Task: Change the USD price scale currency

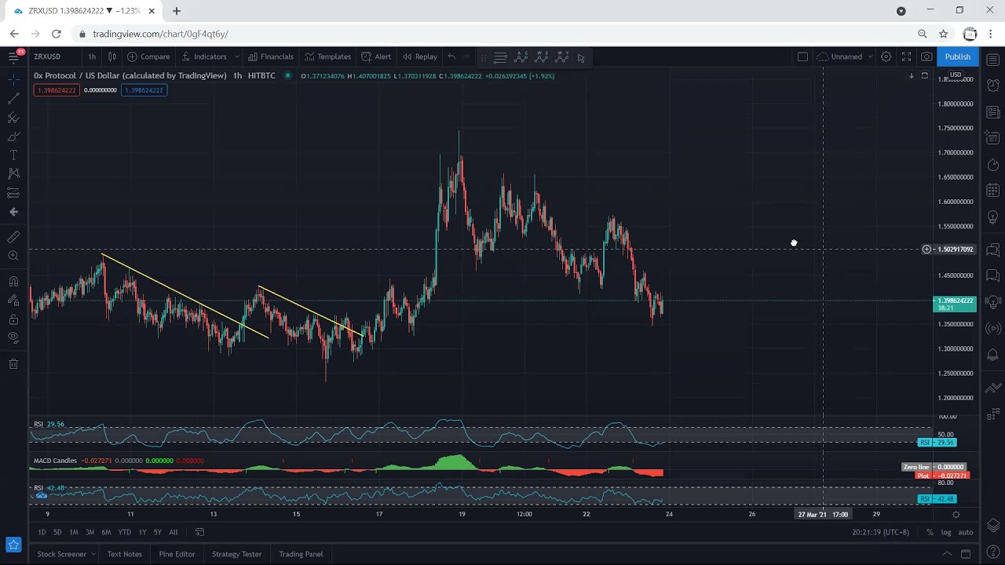Action: tap(956, 75)
